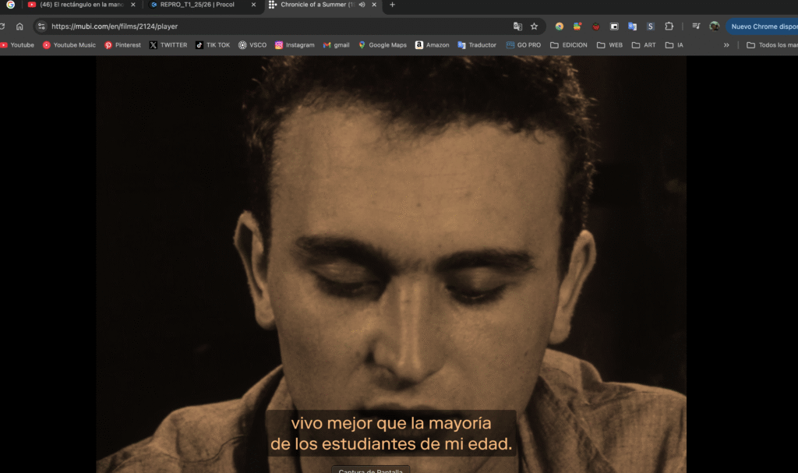Screen dimensions: 798x473
Task: Show hidden bookmarks with the overflow chevron
Action: click(x=726, y=45)
